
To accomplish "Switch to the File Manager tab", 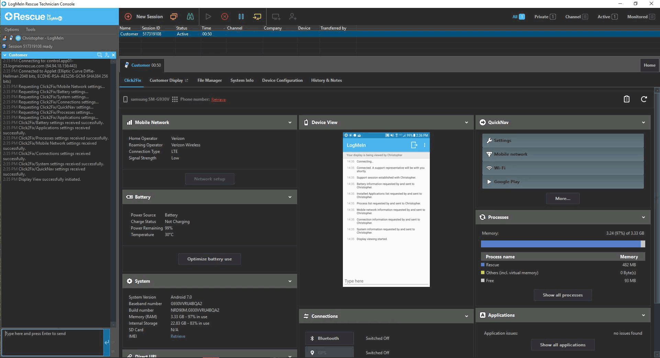I will click(x=210, y=80).
